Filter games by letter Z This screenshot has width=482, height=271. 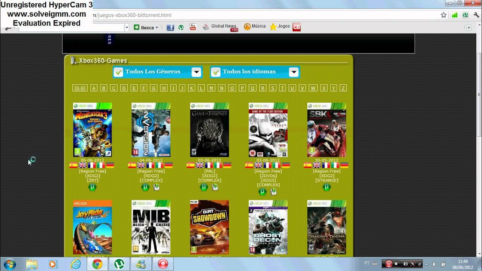[343, 88]
